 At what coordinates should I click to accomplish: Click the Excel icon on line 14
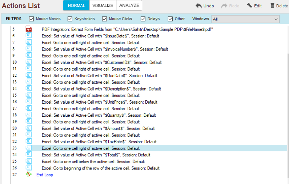click(x=28, y=88)
